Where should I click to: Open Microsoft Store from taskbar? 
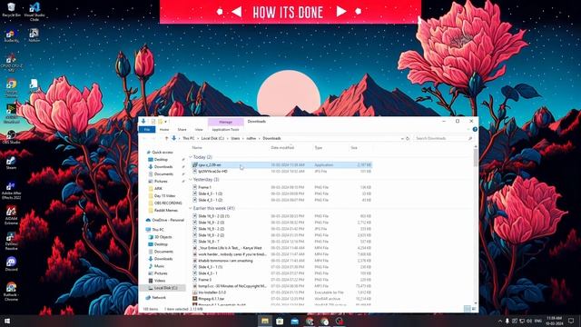pyautogui.click(x=280, y=321)
